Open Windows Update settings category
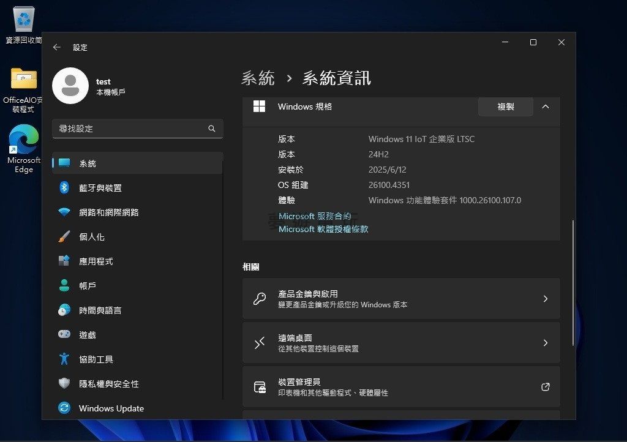 pos(137,408)
